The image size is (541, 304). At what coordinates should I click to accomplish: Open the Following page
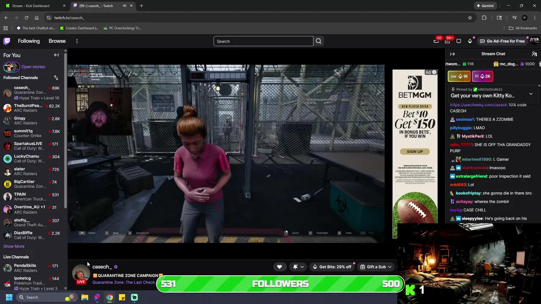click(29, 41)
